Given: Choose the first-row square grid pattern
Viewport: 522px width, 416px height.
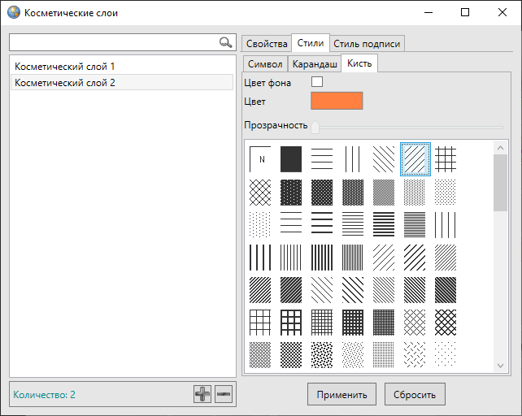Looking at the screenshot, I should (x=446, y=158).
